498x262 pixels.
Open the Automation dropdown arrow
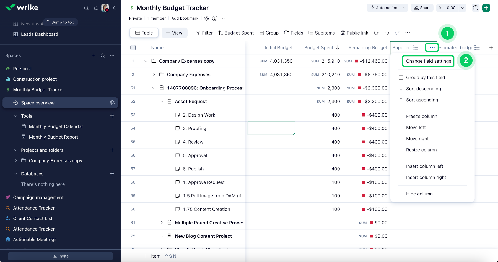[x=404, y=8]
